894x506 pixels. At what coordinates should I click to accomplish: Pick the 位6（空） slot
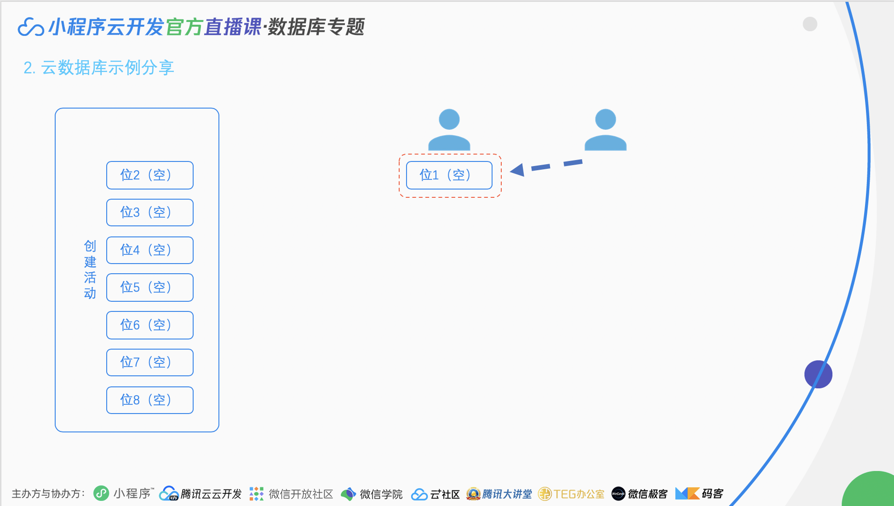click(x=150, y=325)
